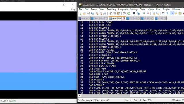This screenshot has height=104, width=184.
Task: Click the Paste clipboard icon
Action: point(119,13)
